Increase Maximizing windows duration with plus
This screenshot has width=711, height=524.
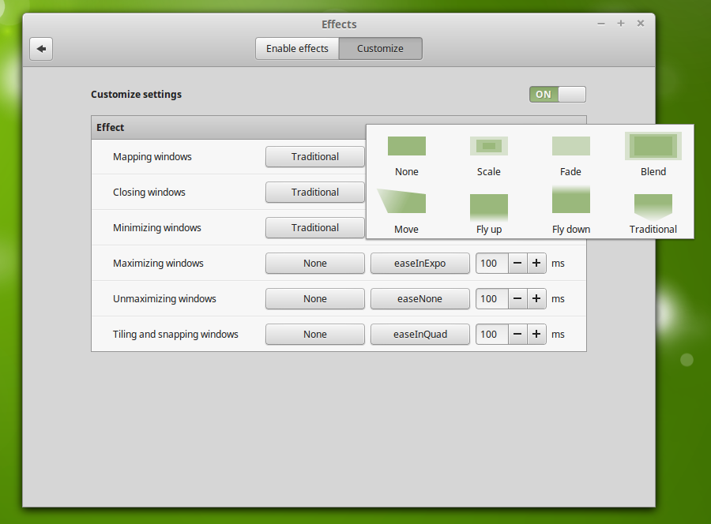coord(537,264)
